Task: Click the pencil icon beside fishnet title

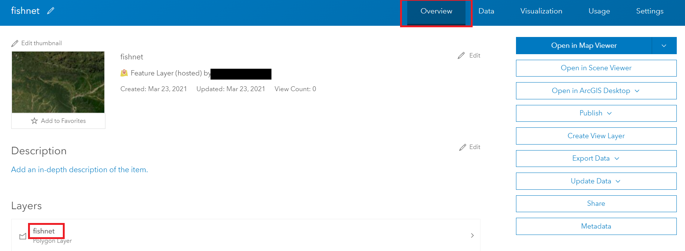Action: click(x=50, y=11)
